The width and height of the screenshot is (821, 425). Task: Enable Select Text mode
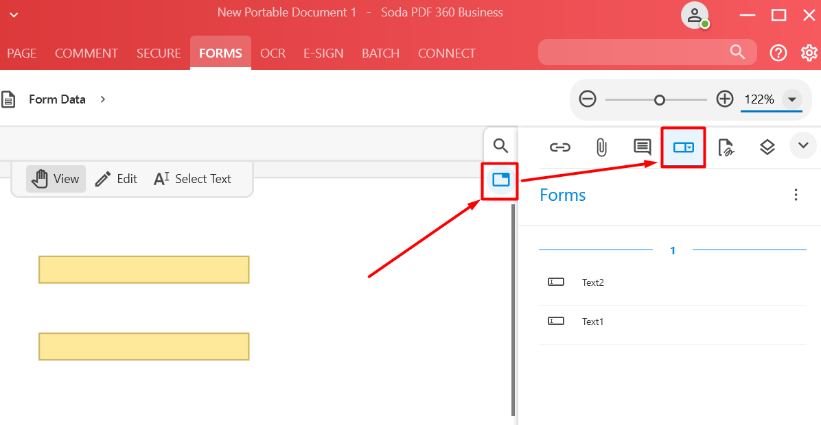(193, 178)
